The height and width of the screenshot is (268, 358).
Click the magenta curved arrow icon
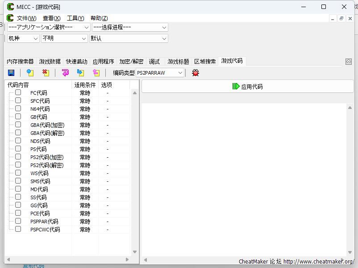(x=65, y=73)
